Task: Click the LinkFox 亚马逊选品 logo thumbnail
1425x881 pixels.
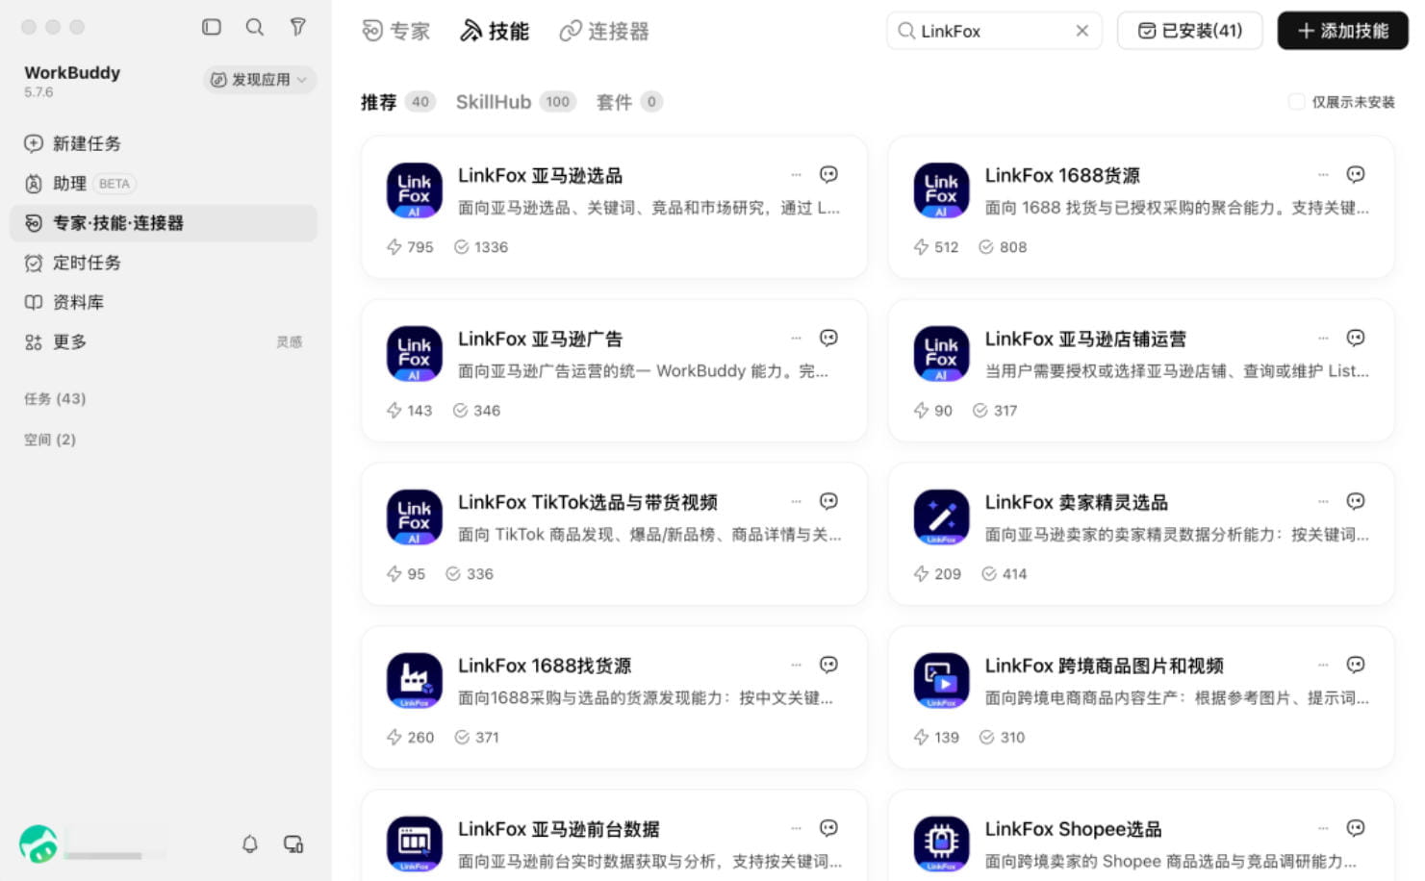Action: click(415, 190)
